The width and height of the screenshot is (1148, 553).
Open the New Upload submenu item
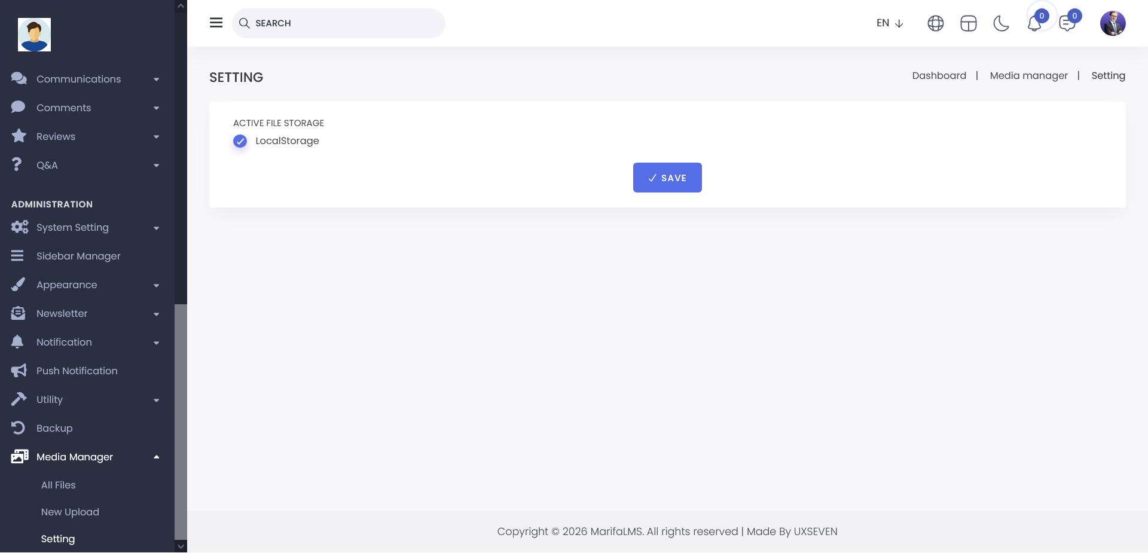[x=70, y=512]
